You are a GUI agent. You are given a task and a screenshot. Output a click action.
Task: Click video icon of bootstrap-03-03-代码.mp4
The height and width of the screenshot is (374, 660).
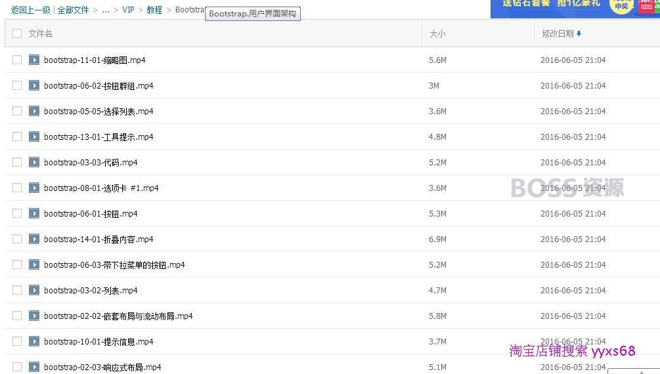coord(34,162)
